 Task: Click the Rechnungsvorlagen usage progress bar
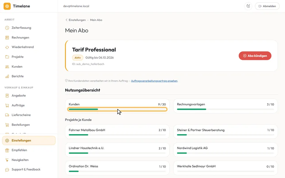225,109
